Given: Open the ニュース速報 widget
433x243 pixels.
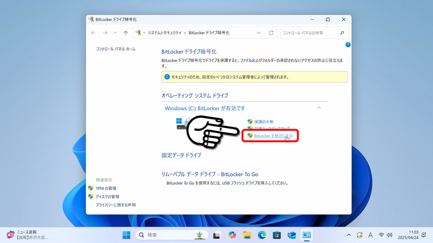Looking at the screenshot, I should 28,235.
